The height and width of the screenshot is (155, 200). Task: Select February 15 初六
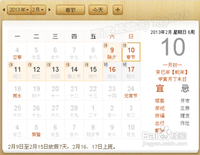(93, 71)
